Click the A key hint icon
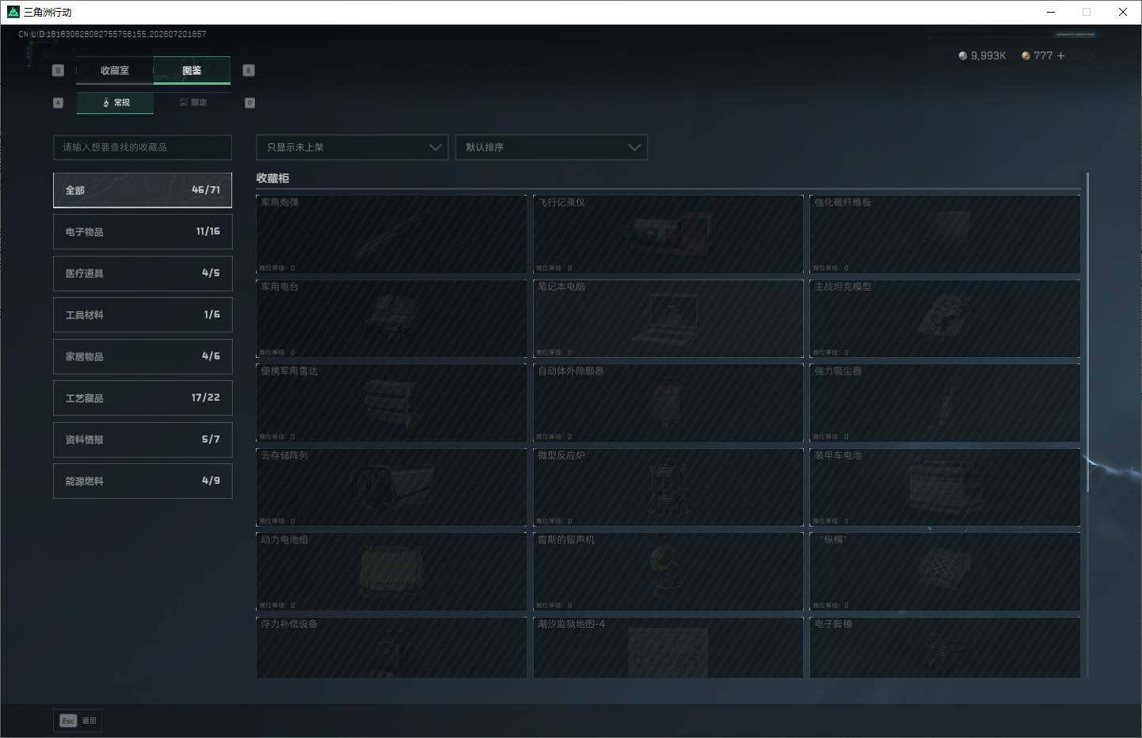 click(58, 103)
